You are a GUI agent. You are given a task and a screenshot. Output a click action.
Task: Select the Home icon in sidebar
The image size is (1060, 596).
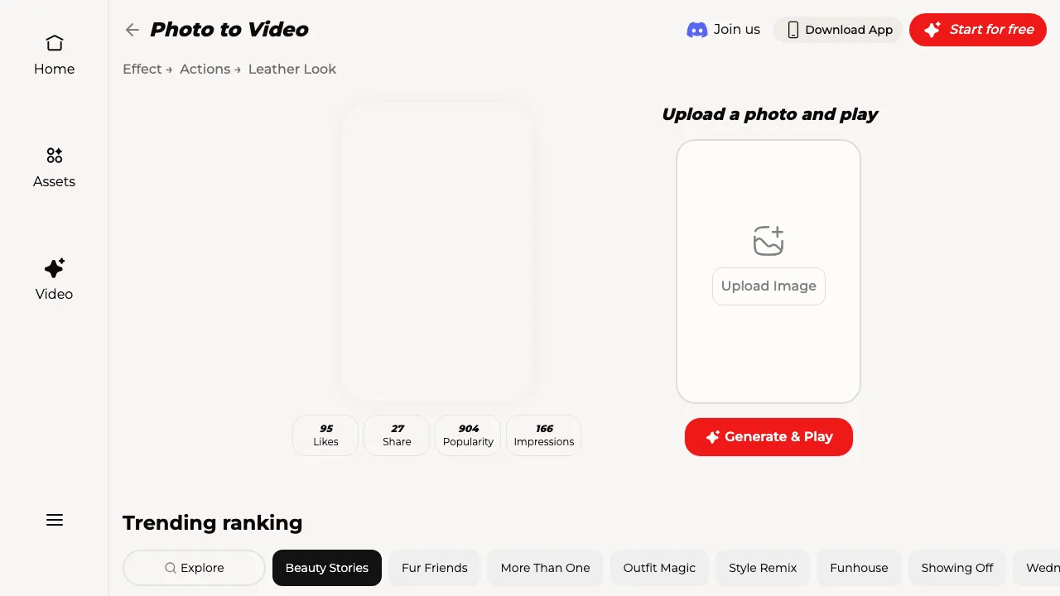(x=54, y=42)
